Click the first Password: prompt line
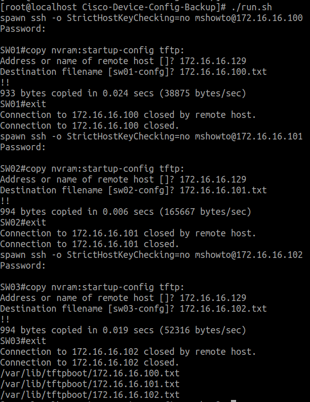Image resolution: width=310 pixels, height=402 pixels. pos(23,29)
